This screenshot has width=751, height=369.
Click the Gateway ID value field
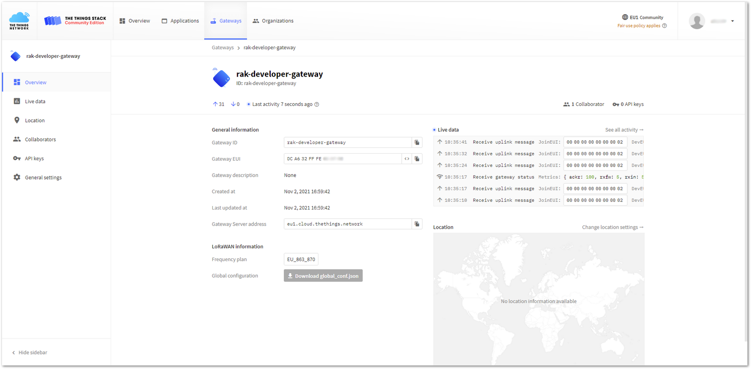pos(348,142)
